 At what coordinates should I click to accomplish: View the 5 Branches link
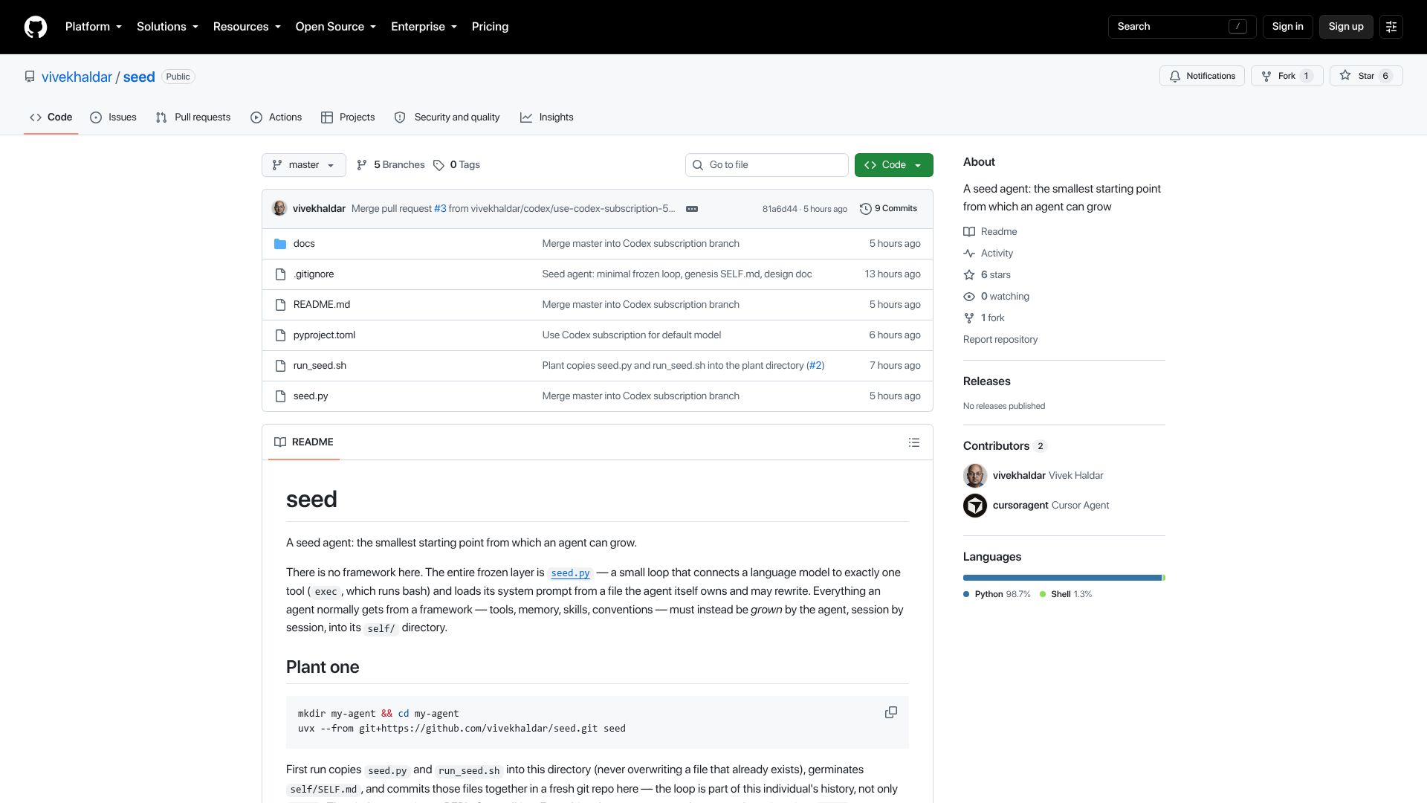(x=391, y=165)
